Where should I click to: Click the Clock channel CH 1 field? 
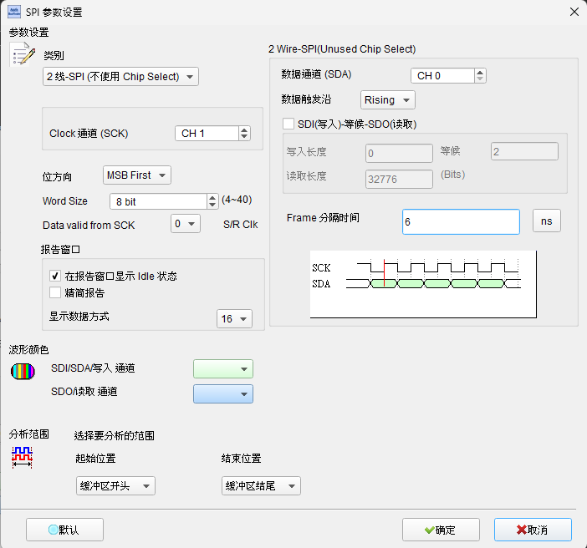tap(207, 134)
